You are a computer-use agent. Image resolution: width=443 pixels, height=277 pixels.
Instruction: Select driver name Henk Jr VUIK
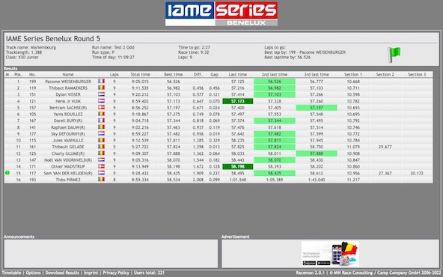click(x=68, y=101)
